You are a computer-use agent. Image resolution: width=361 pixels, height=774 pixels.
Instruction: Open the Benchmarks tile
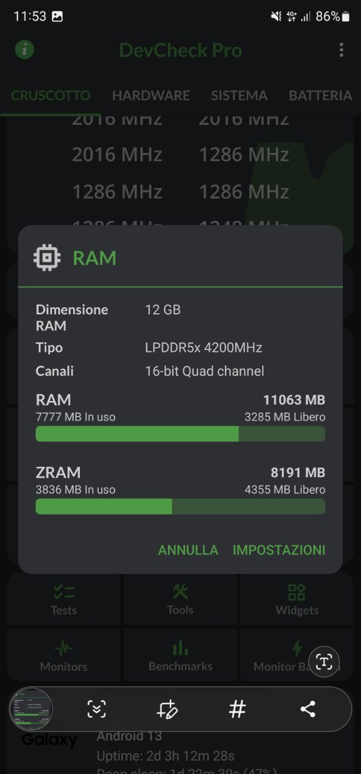pyautogui.click(x=180, y=655)
